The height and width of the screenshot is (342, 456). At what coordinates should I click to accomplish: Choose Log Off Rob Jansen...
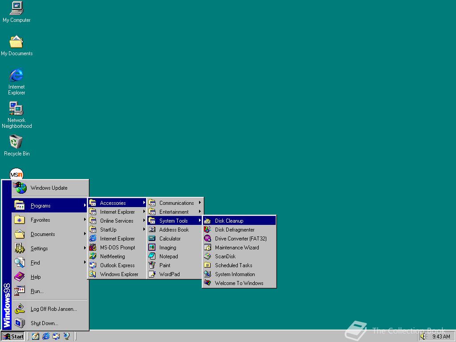50,309
